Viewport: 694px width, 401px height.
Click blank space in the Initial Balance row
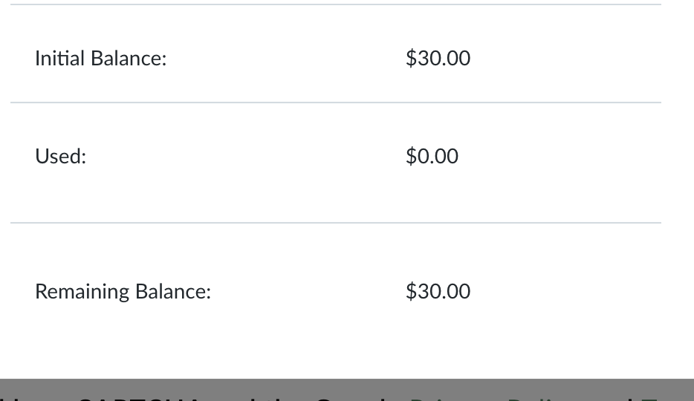click(x=283, y=59)
